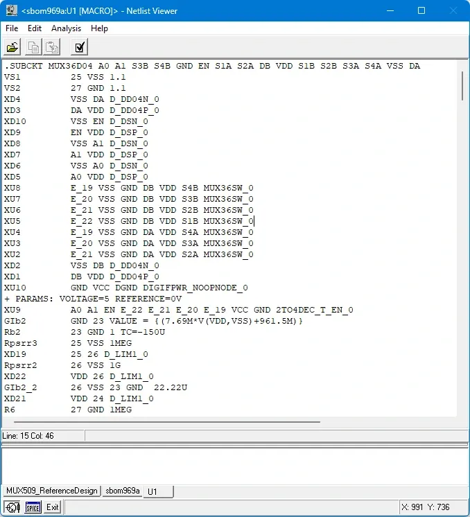Click the XU2 line with S2A
This screenshot has width=470, height=517.
coord(129,254)
